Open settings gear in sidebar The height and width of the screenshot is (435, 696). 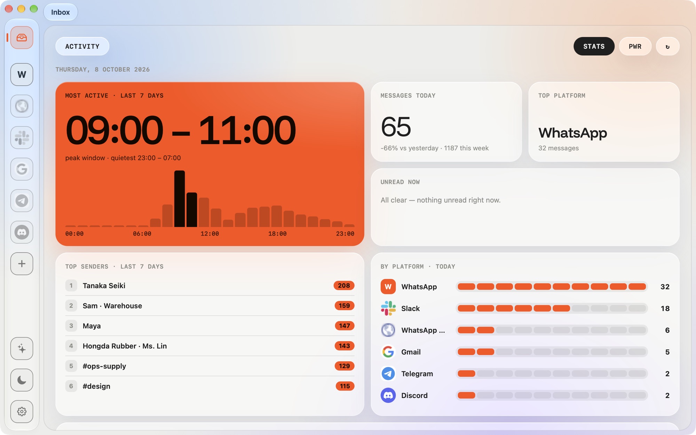click(x=22, y=412)
